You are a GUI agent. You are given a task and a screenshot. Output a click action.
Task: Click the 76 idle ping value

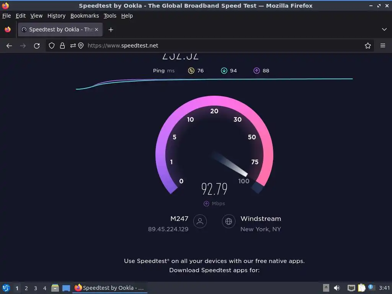(201, 71)
